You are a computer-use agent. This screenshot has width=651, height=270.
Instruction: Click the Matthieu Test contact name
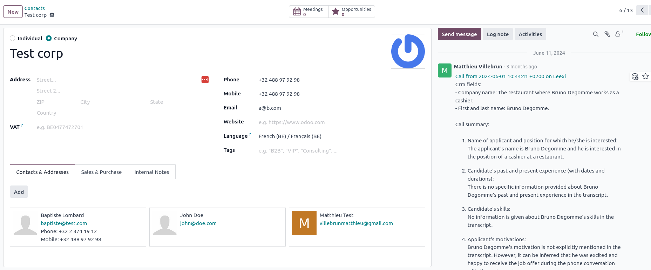coord(336,215)
